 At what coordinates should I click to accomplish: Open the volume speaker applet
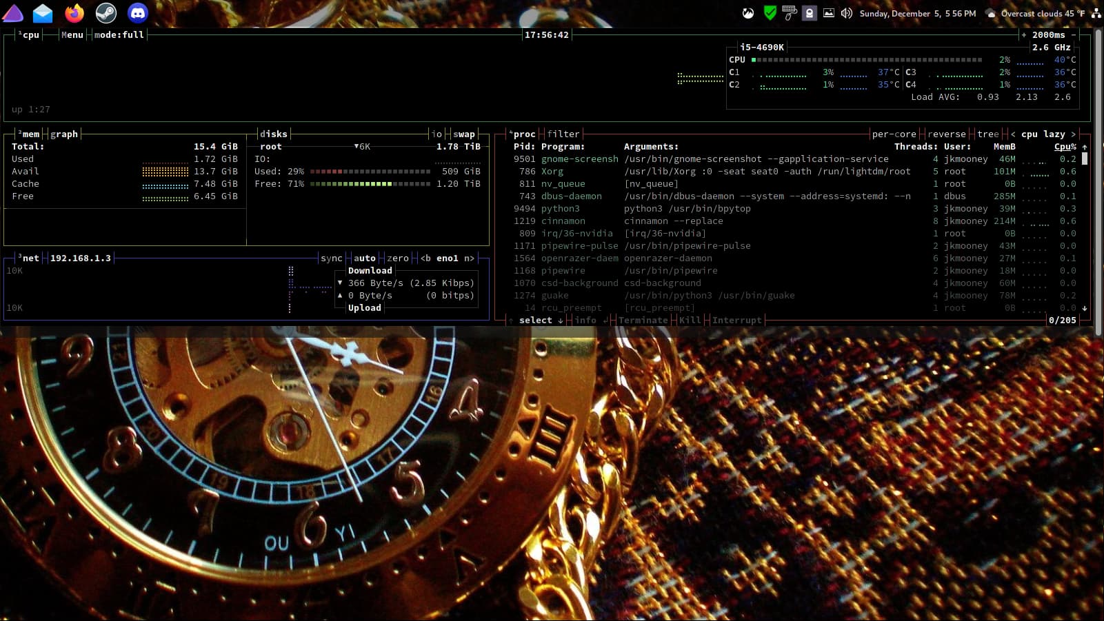coord(847,13)
